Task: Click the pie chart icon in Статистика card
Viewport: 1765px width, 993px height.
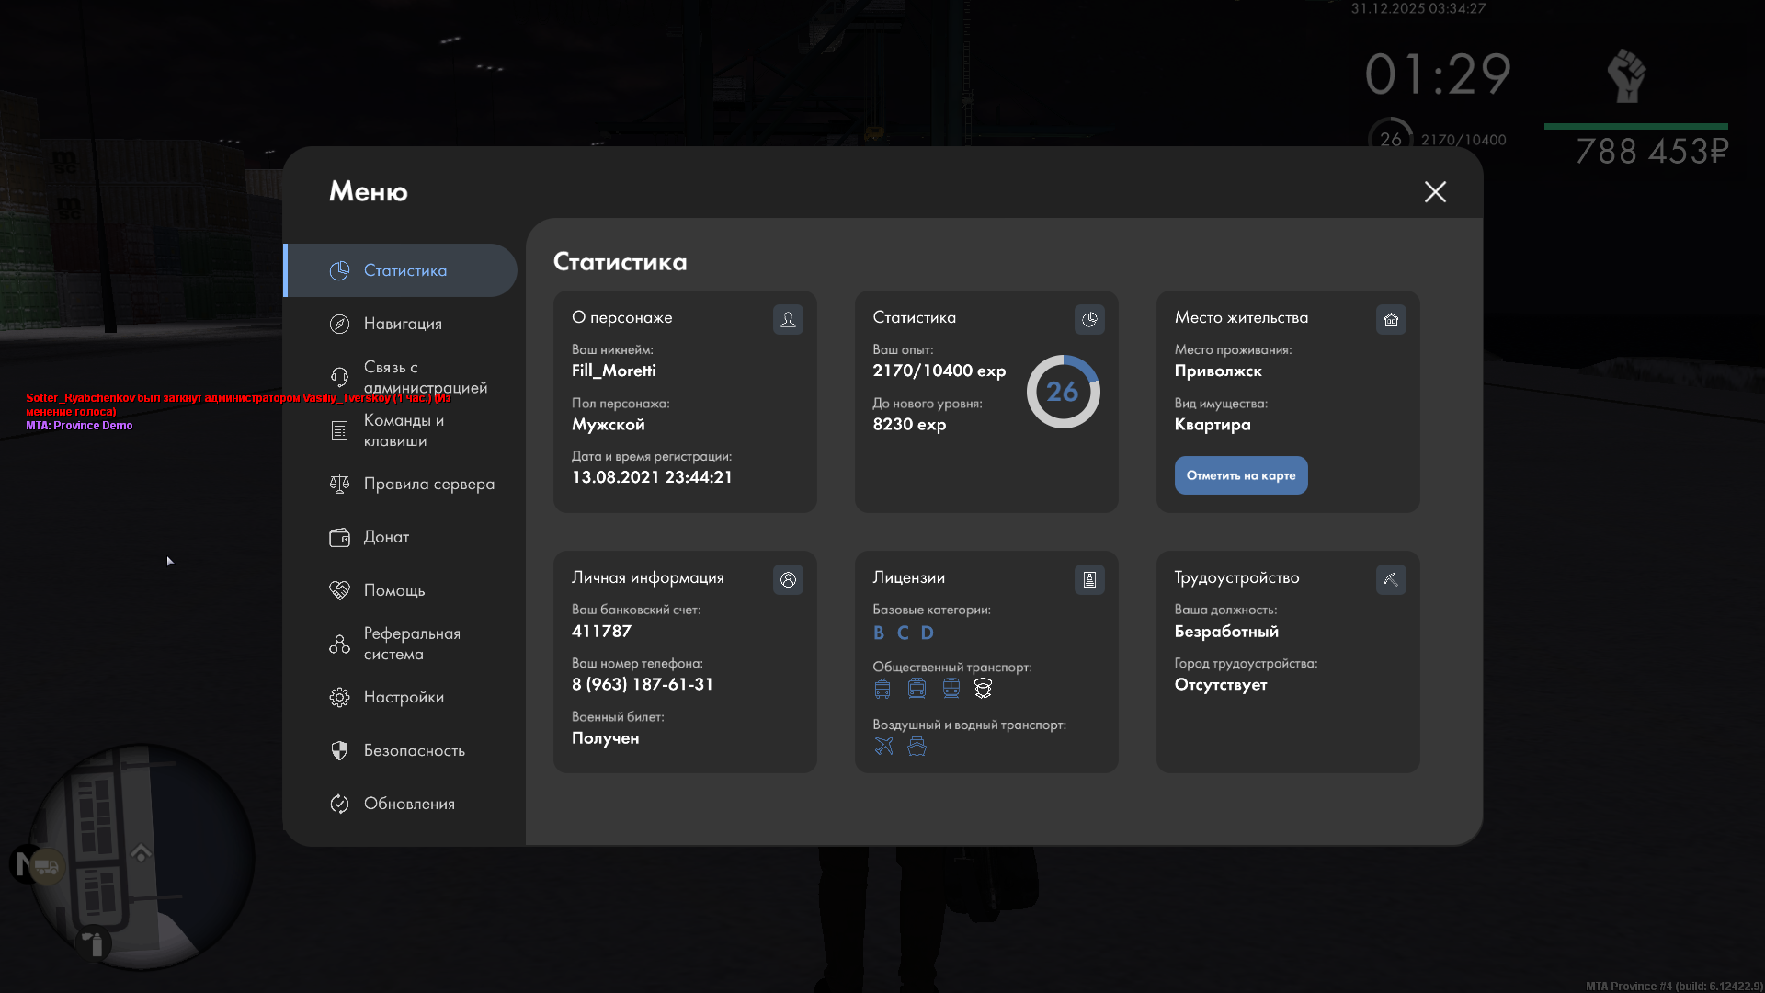Action: tap(1089, 320)
